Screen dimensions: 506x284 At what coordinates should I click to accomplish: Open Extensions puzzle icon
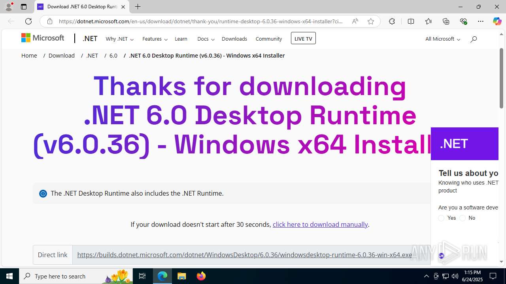point(392,21)
